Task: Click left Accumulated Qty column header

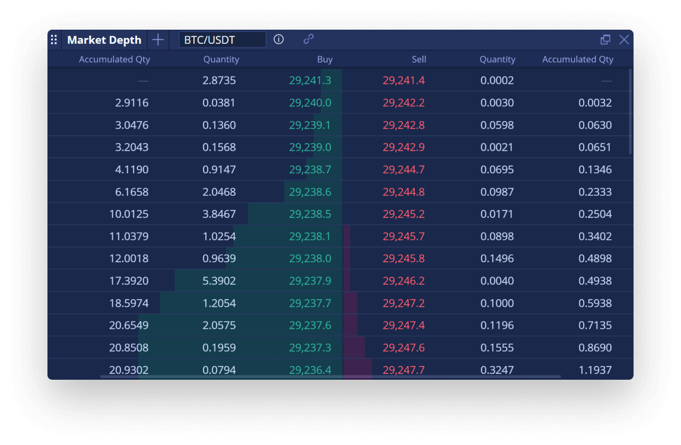Action: point(114,59)
